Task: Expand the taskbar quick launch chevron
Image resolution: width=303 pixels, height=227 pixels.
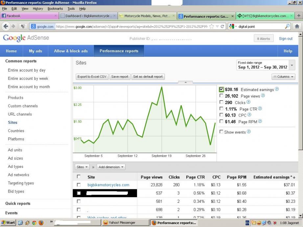Action: 51,222
